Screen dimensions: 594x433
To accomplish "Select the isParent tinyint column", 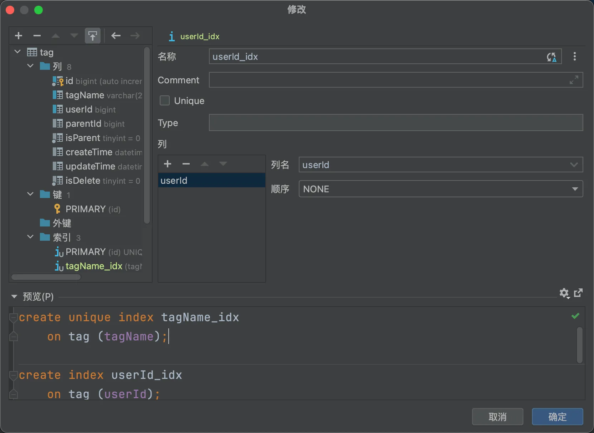I will pos(96,138).
